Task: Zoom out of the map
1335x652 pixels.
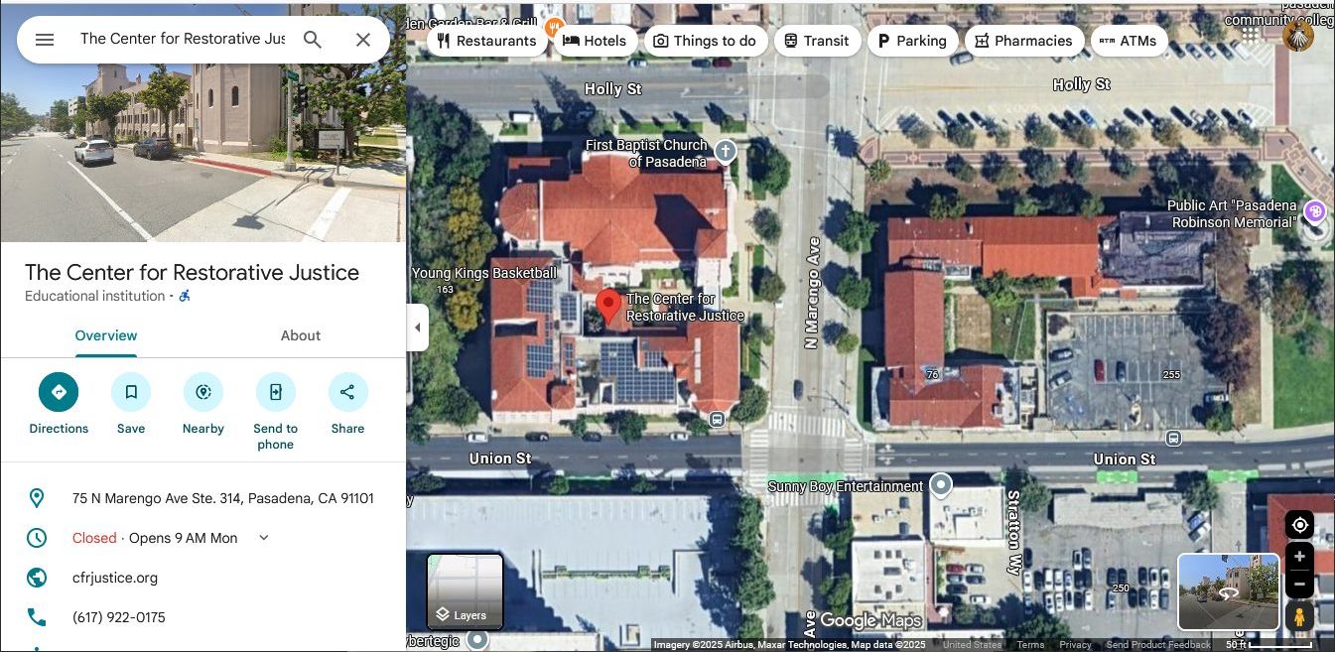Action: pyautogui.click(x=1299, y=585)
